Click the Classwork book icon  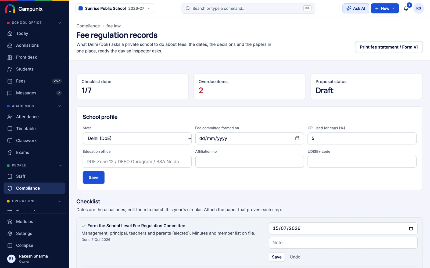pos(10,141)
